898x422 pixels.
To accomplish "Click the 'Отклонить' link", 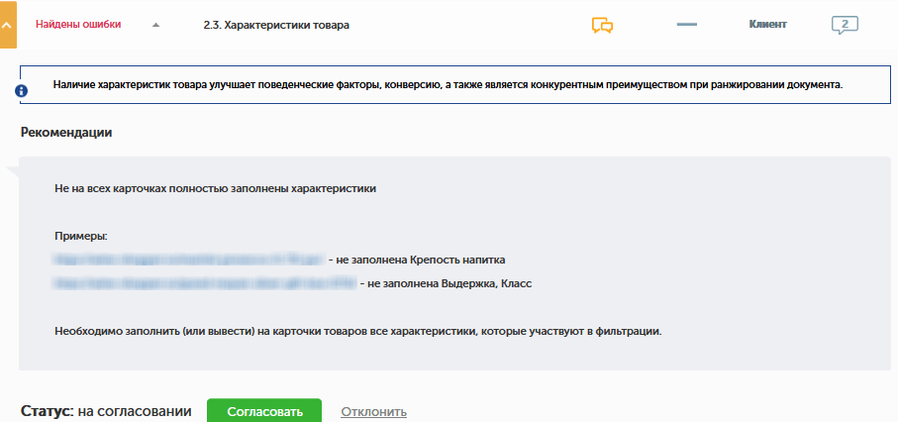I will (374, 412).
